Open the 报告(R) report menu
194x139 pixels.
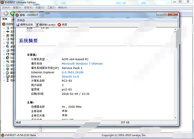pyautogui.click(x=28, y=8)
